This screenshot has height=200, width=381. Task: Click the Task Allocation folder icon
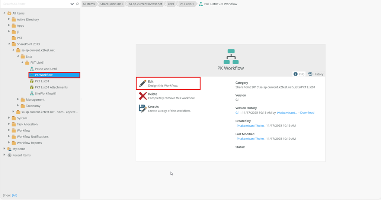pos(14,124)
